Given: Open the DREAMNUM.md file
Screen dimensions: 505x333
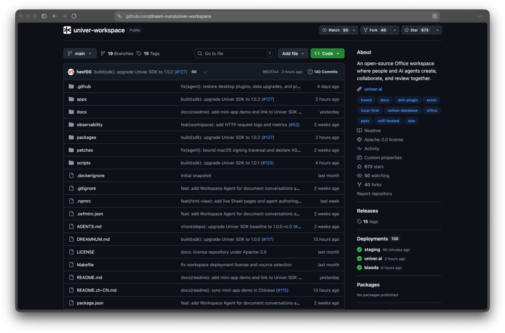Looking at the screenshot, I should [93, 239].
